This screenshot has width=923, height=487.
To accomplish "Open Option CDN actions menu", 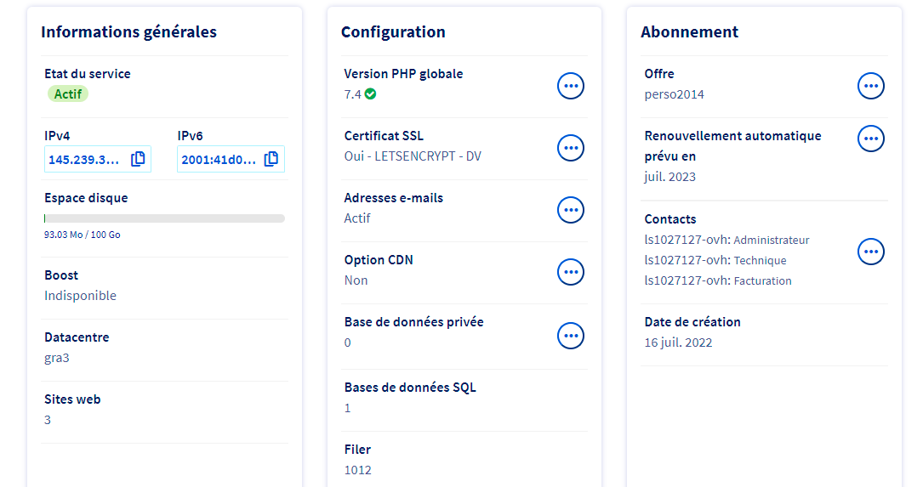I will coord(571,272).
